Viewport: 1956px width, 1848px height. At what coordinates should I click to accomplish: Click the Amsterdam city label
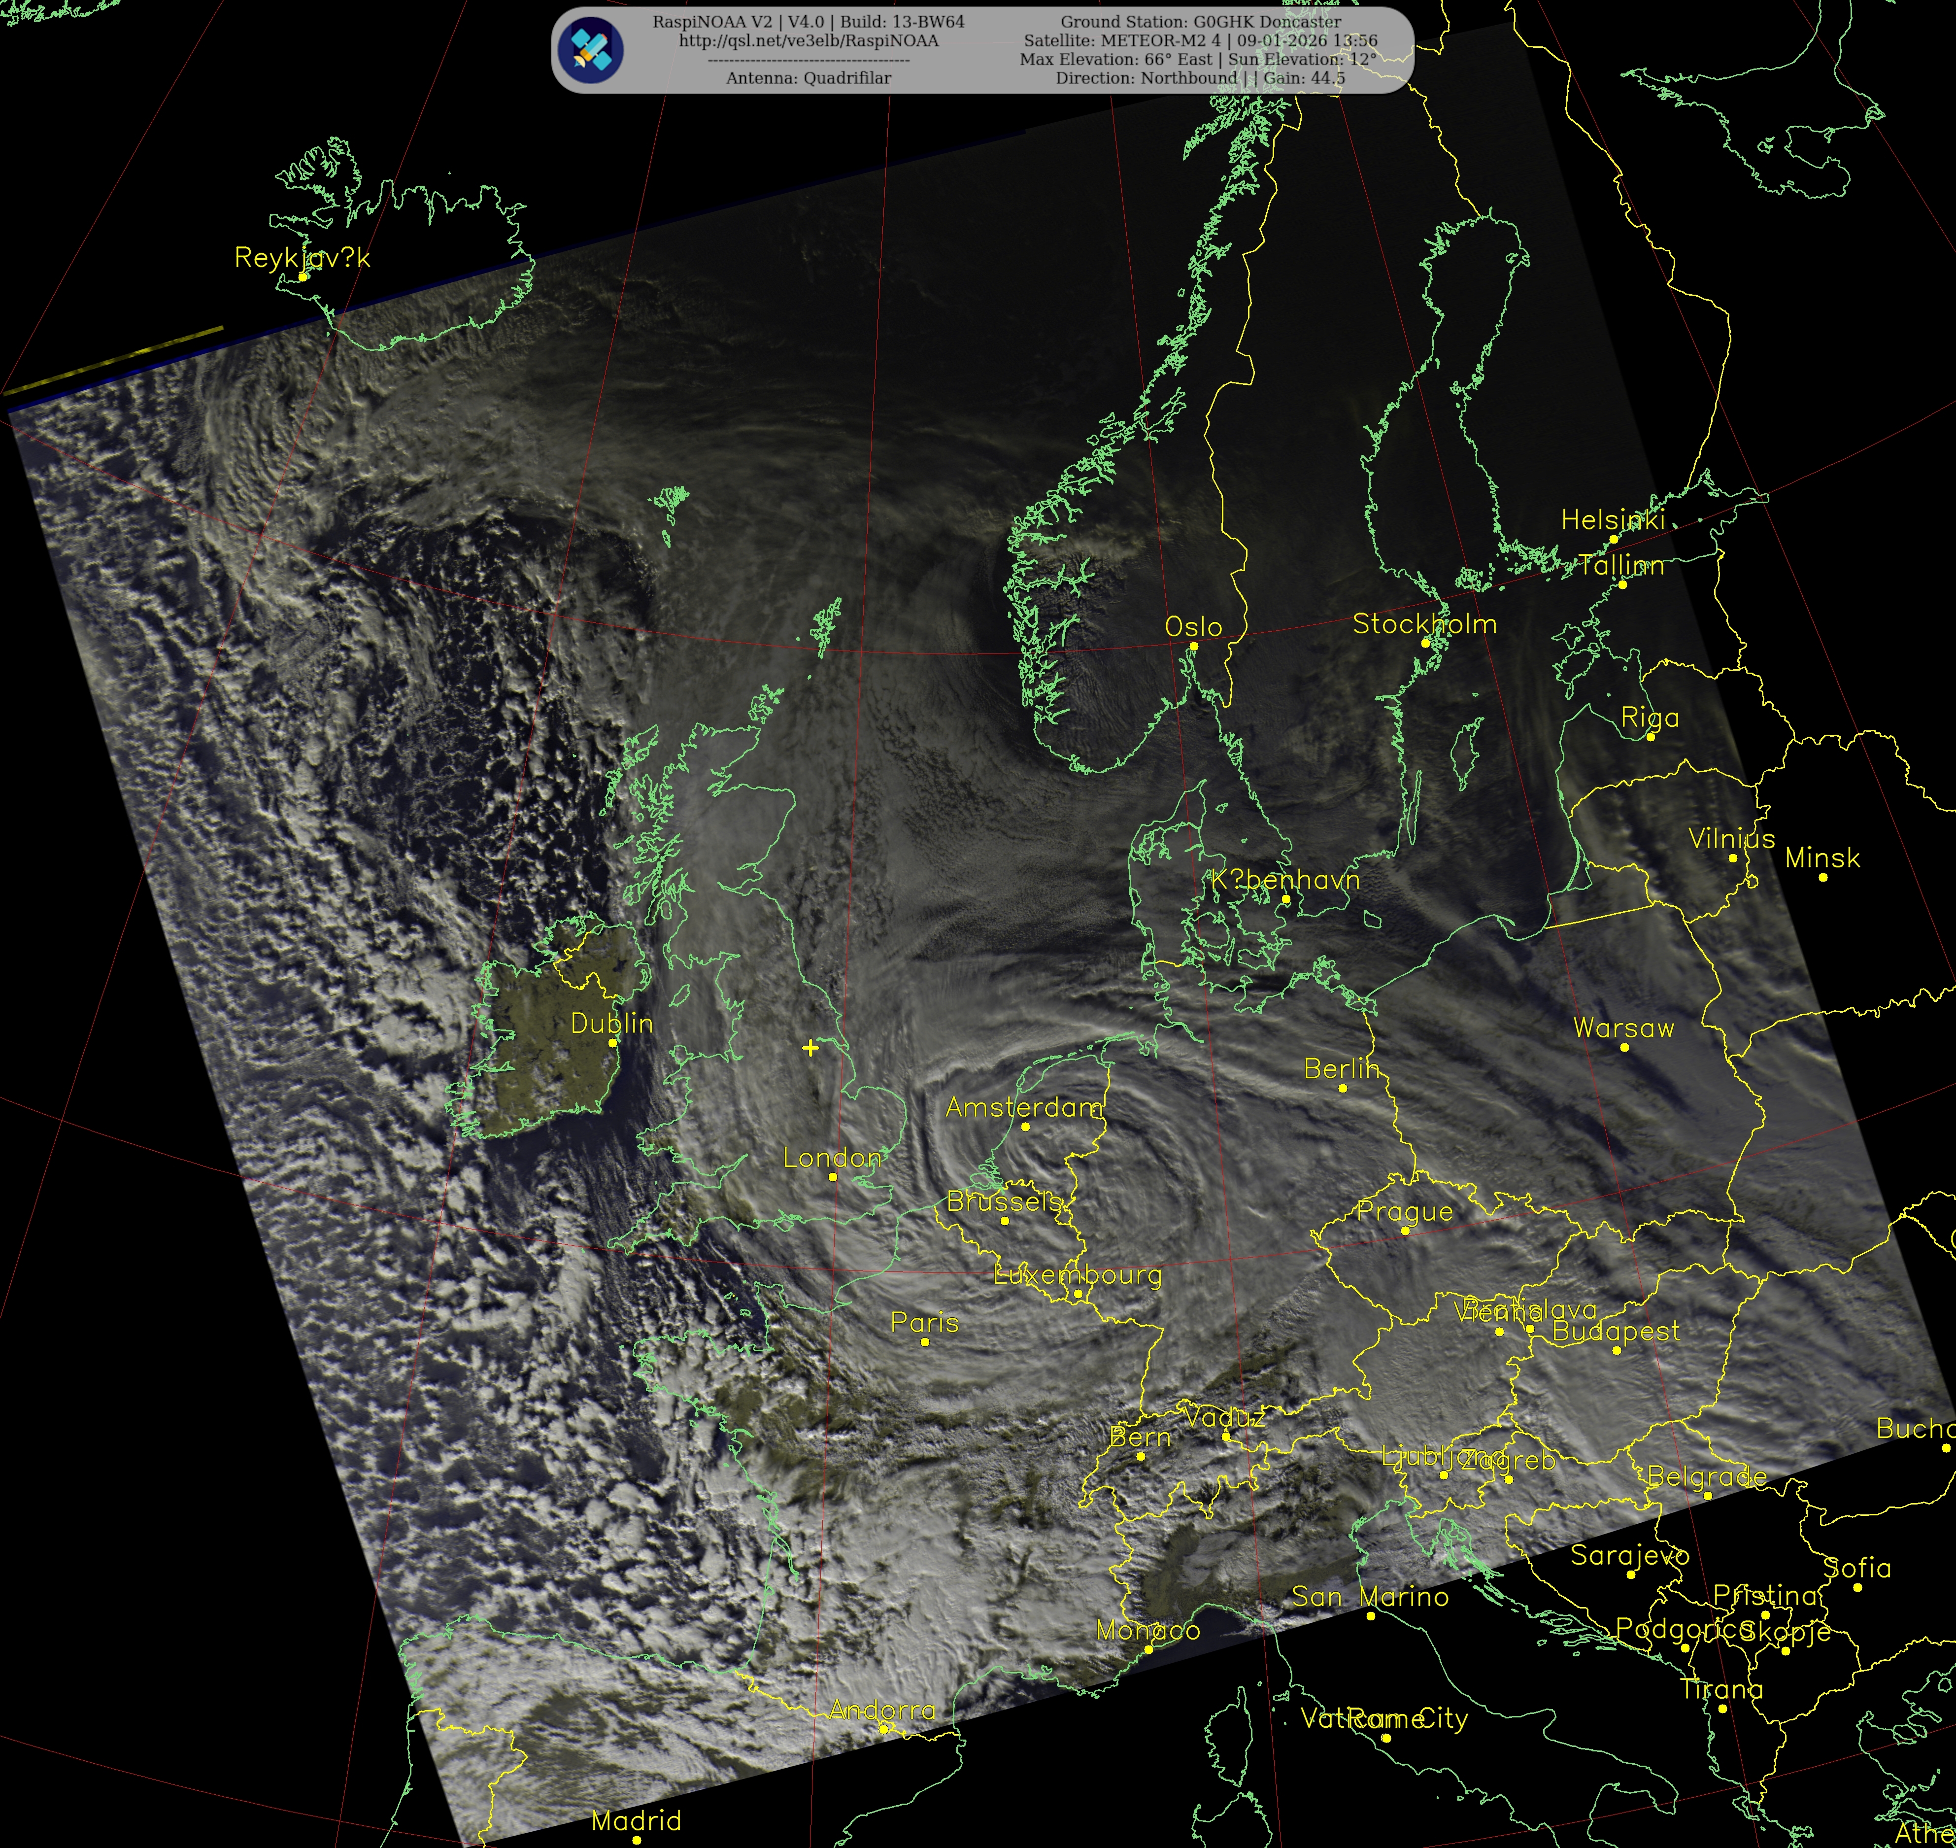1024,1107
